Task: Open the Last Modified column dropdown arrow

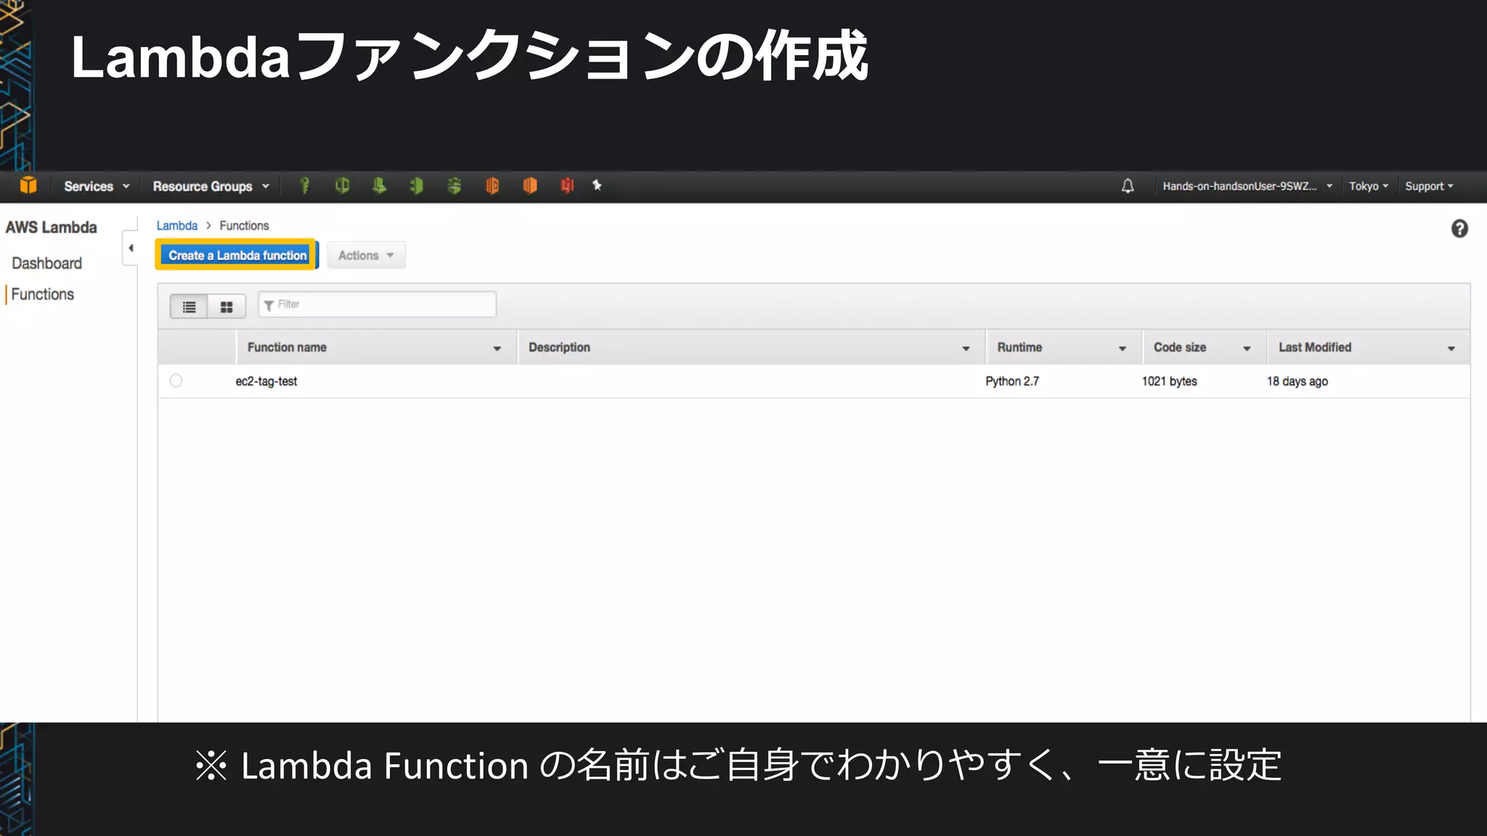Action: coord(1451,349)
